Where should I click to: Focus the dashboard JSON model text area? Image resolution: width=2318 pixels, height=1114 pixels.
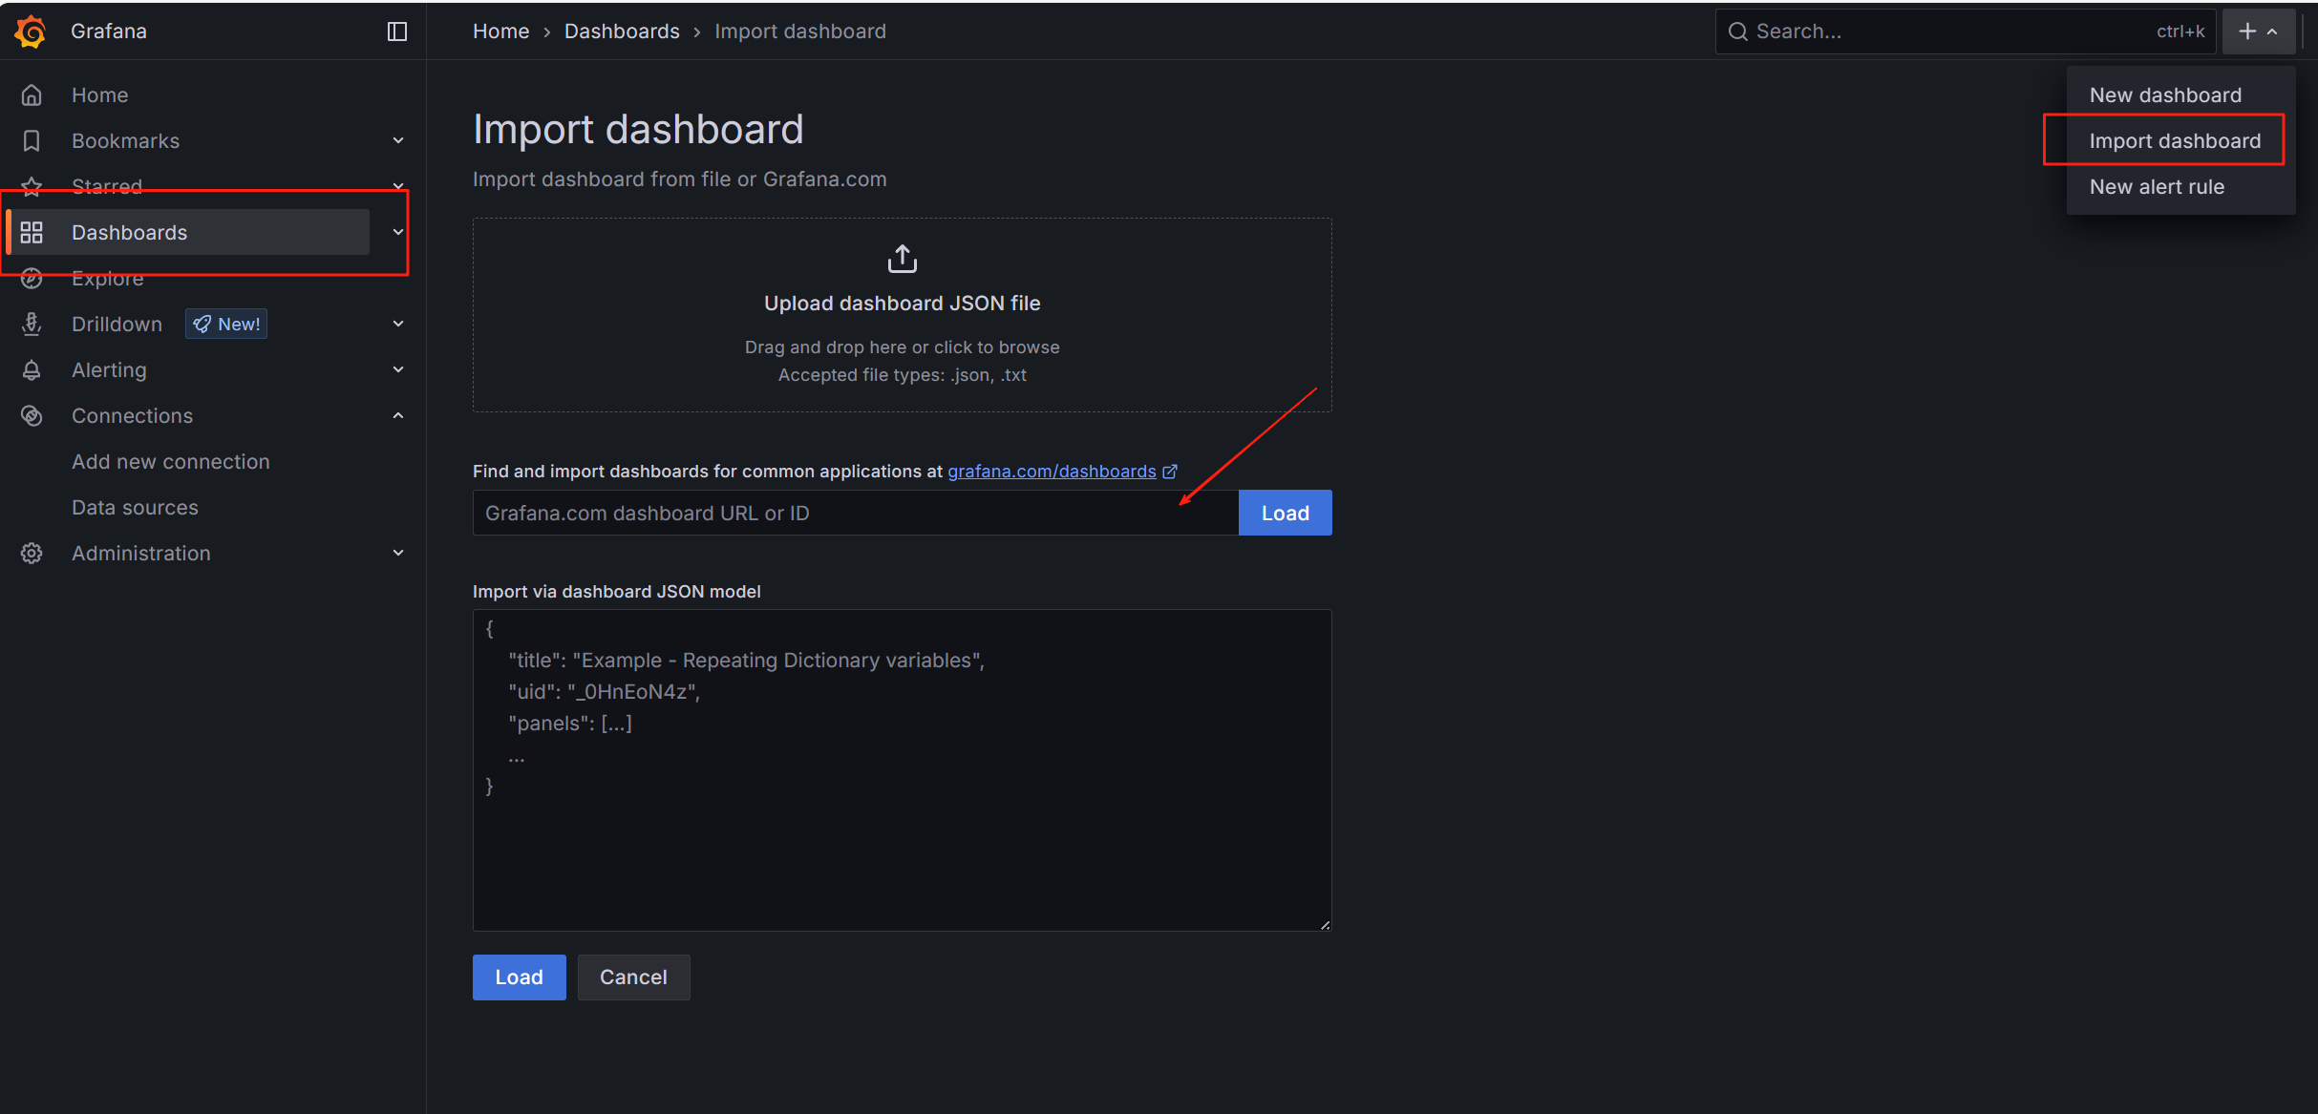(903, 770)
